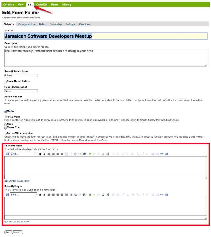Enable Force SSL connection checkbox
The width and height of the screenshot is (211, 237).
tap(6, 134)
